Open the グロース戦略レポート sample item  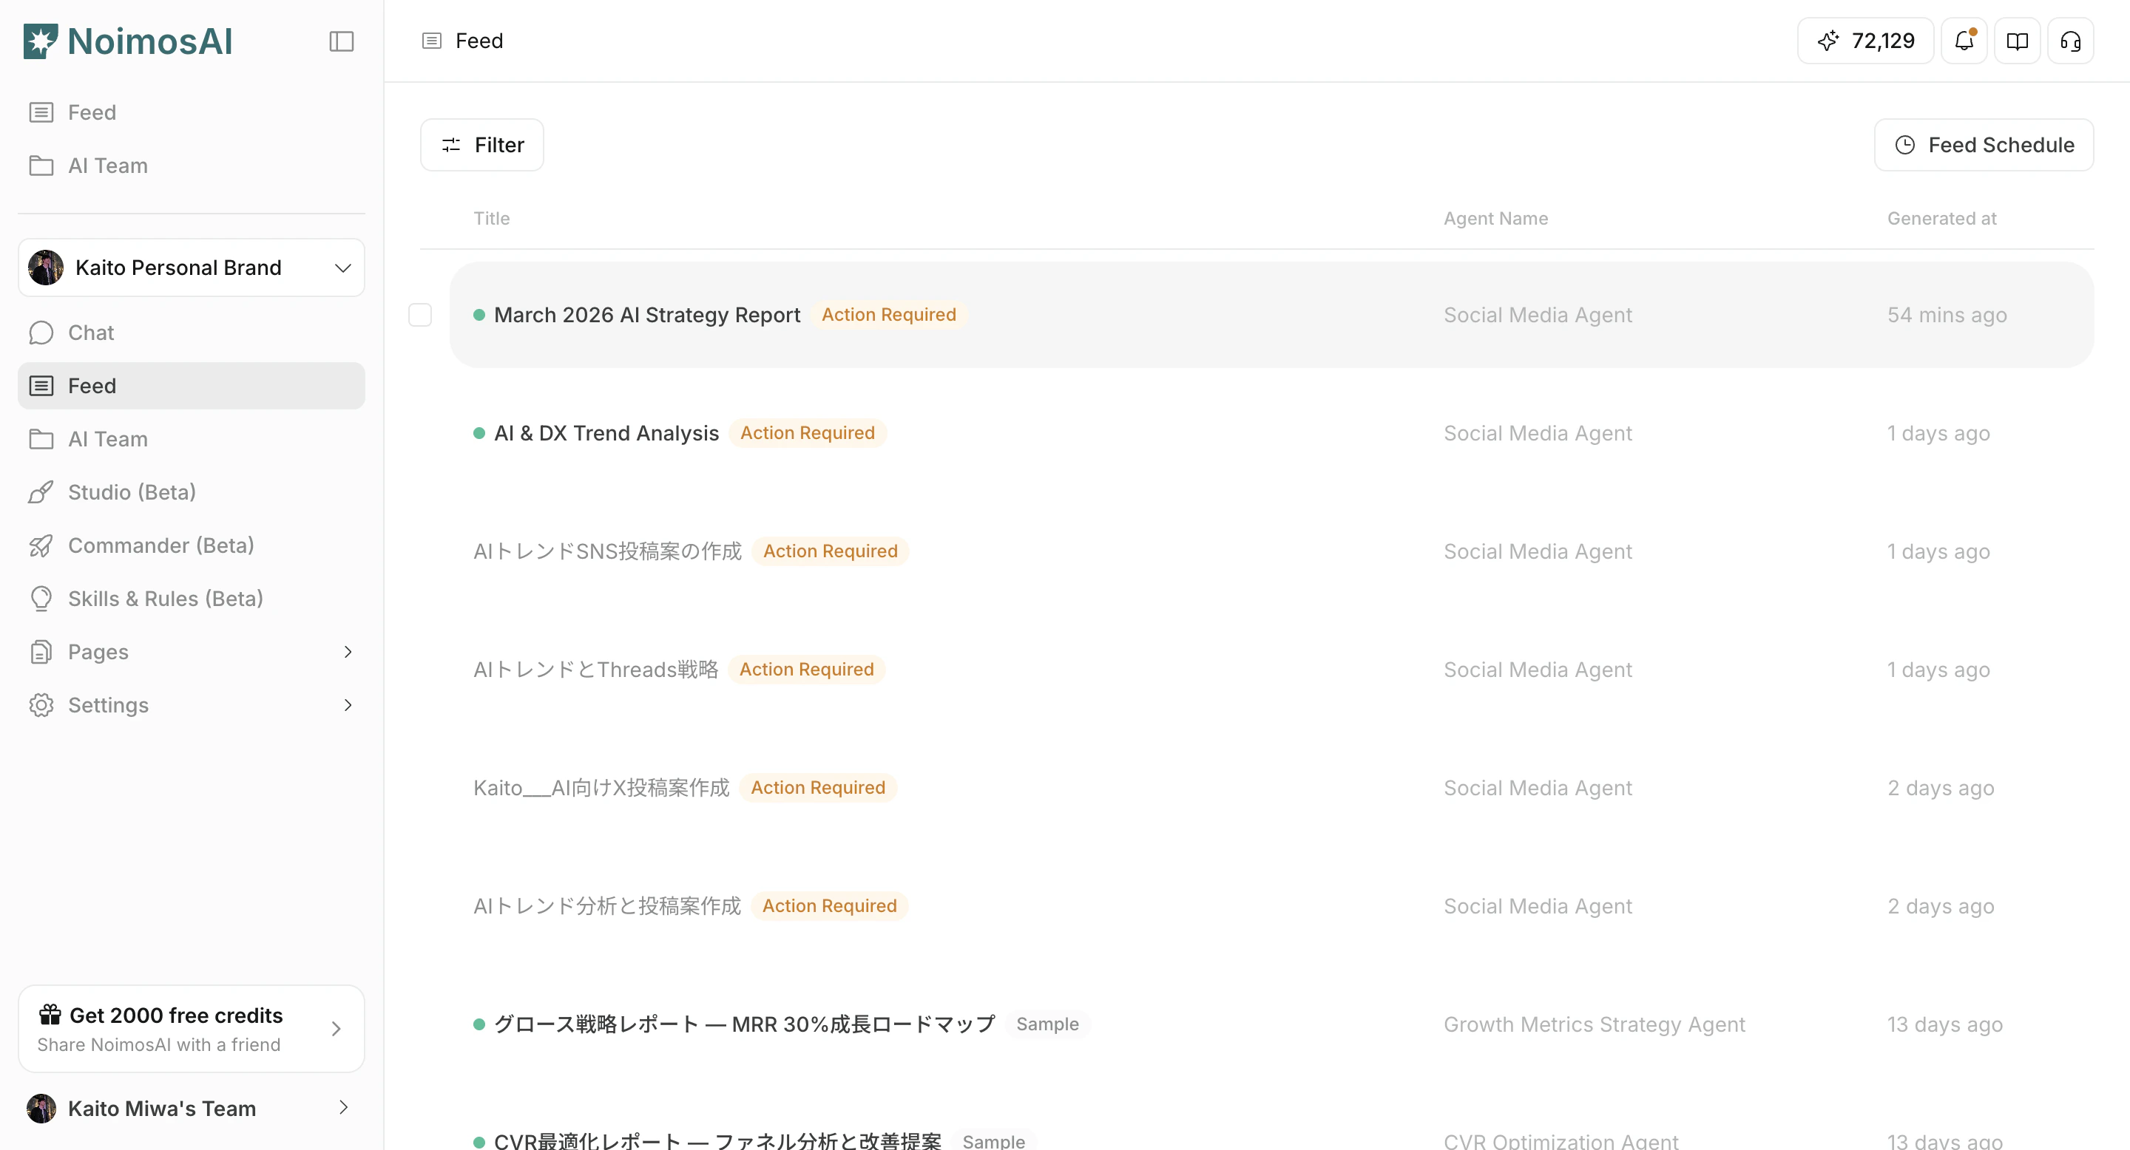coord(743,1024)
